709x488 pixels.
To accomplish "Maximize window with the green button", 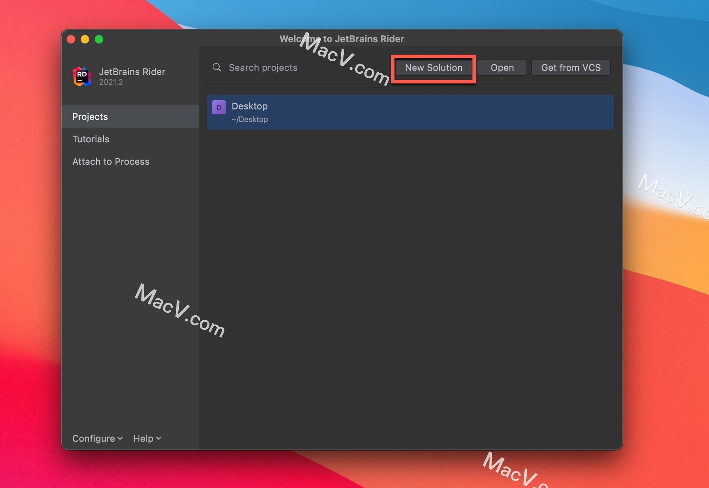I will 99,39.
